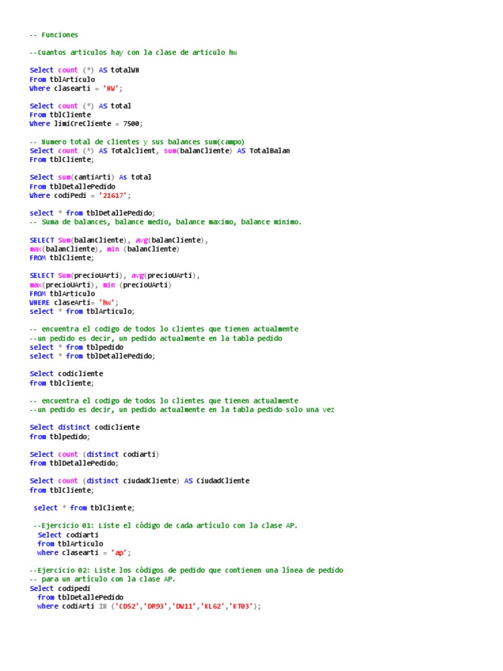Click line 'Select count (*) AS totalWH'
The width and height of the screenshot is (503, 671).
tap(84, 70)
